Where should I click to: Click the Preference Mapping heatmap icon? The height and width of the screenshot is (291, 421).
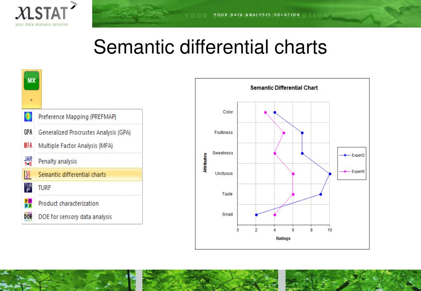(x=28, y=117)
